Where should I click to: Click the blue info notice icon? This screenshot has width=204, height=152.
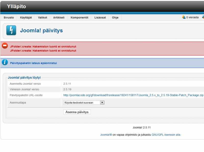[5, 62]
